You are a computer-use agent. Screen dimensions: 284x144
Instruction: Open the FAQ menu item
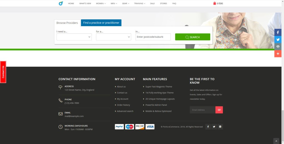tap(174, 3)
